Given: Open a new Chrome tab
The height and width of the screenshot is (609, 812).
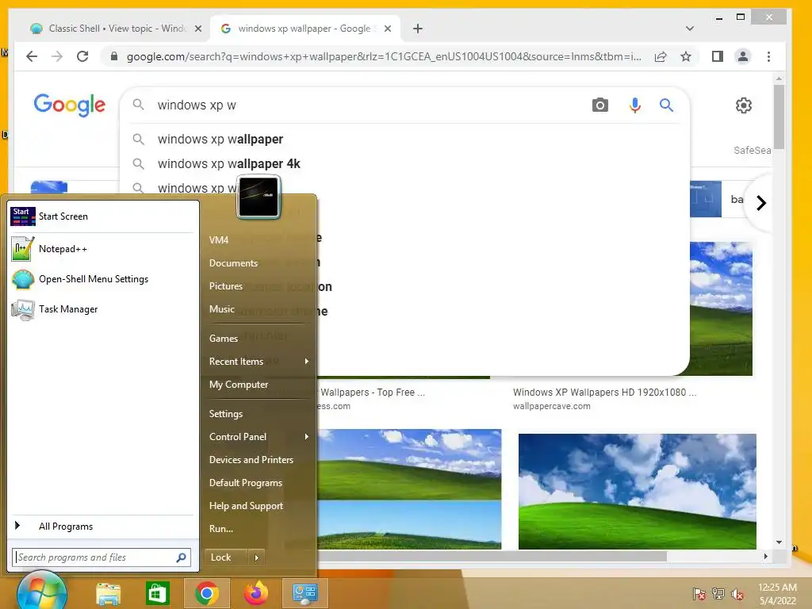Looking at the screenshot, I should [x=418, y=29].
